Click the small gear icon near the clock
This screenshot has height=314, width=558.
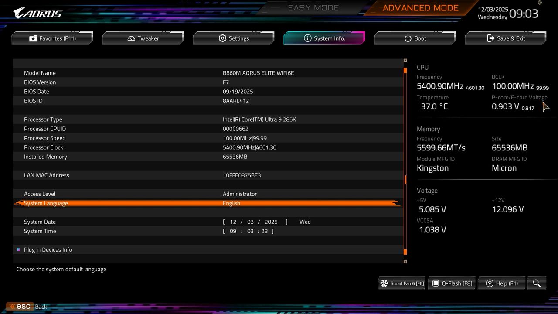click(x=539, y=3)
